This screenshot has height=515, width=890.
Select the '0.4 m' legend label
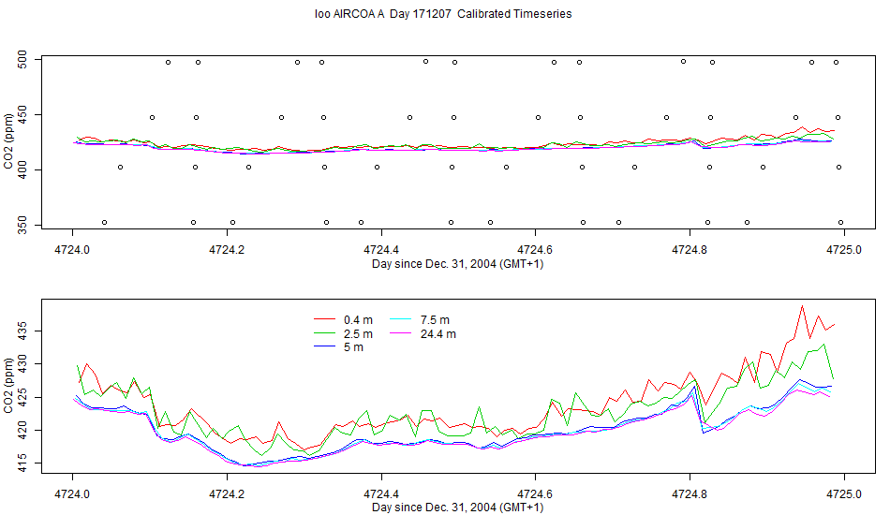click(358, 320)
